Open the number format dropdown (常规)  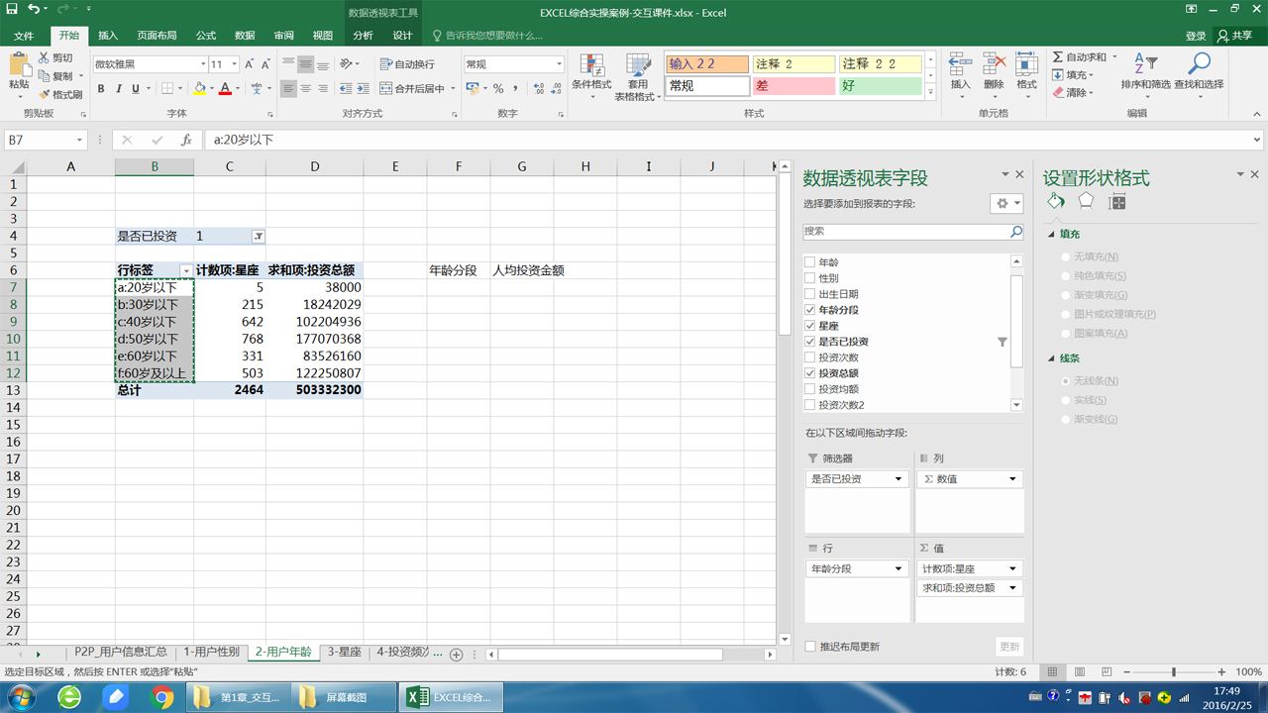(x=559, y=64)
